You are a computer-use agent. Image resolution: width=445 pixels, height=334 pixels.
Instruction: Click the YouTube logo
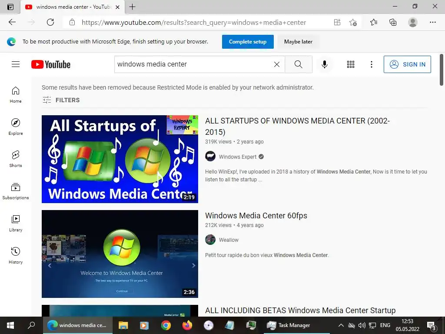(51, 64)
